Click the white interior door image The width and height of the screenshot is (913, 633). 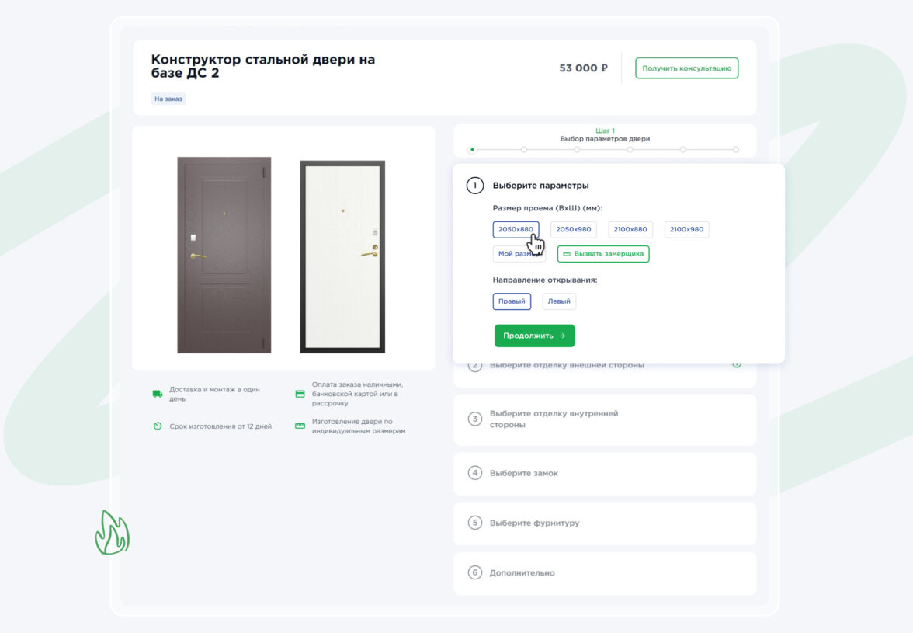tap(342, 256)
